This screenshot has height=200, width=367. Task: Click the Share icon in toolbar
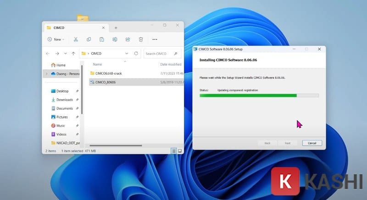coord(128,39)
